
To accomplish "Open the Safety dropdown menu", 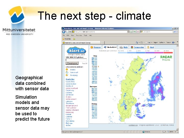I will click(162, 42).
